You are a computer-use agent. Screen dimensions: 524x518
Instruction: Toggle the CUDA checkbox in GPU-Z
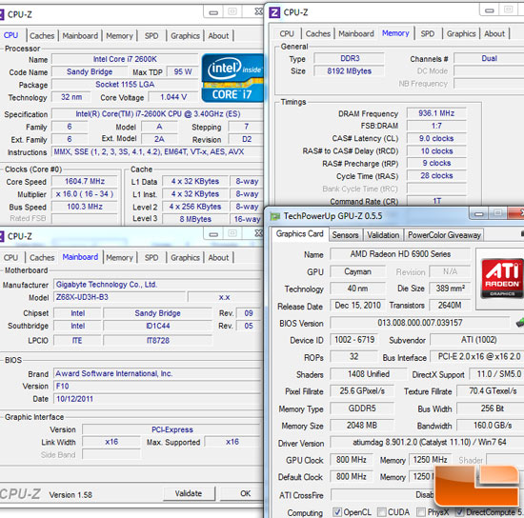coord(381,511)
